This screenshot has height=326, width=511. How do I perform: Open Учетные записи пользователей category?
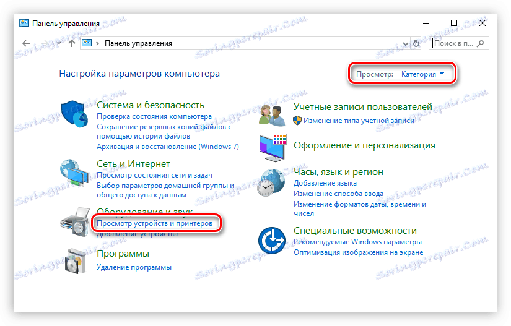[x=363, y=107]
